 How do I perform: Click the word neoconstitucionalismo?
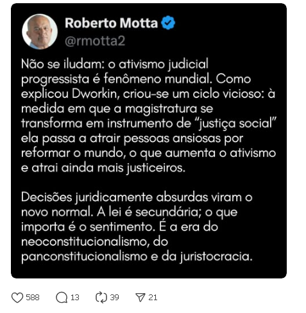tap(85, 242)
